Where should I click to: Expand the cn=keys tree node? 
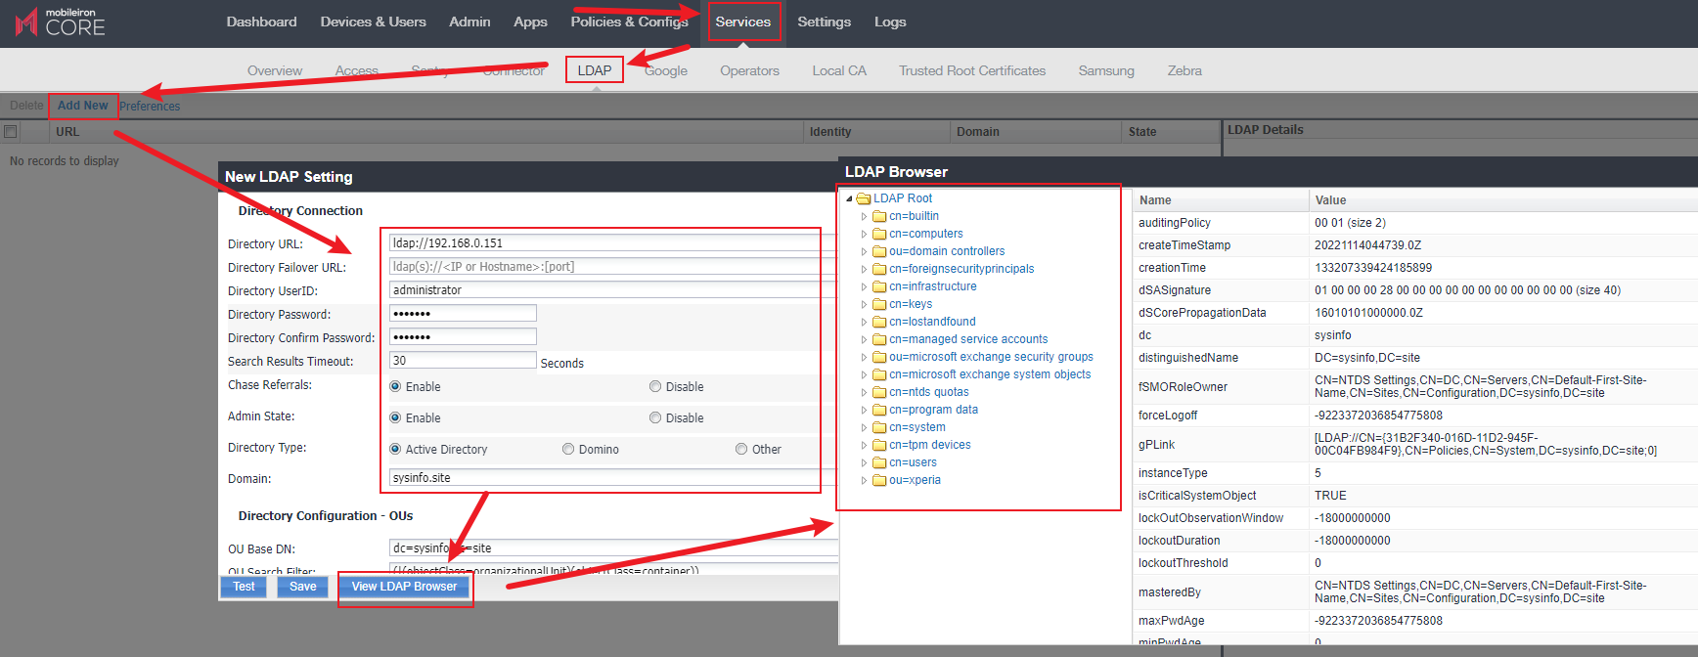[864, 304]
